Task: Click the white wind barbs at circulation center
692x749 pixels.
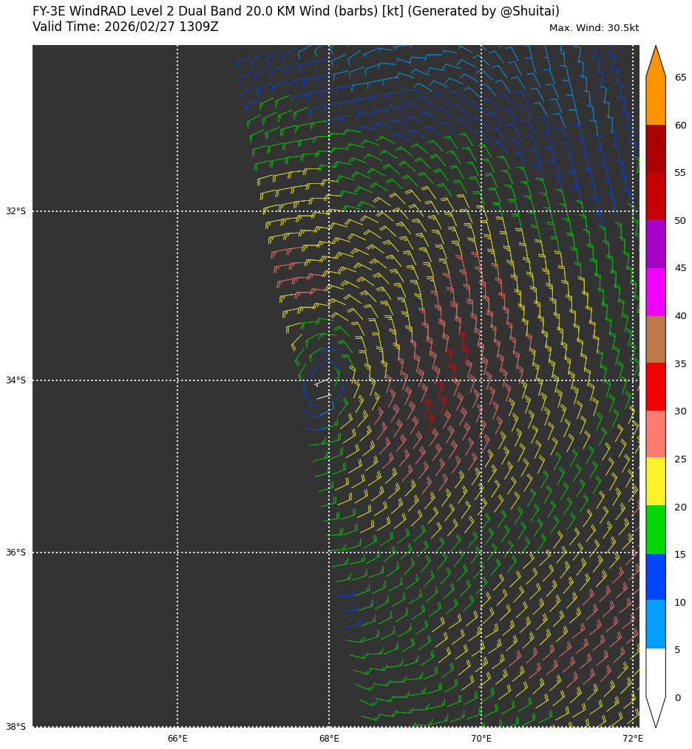Action: (322, 390)
